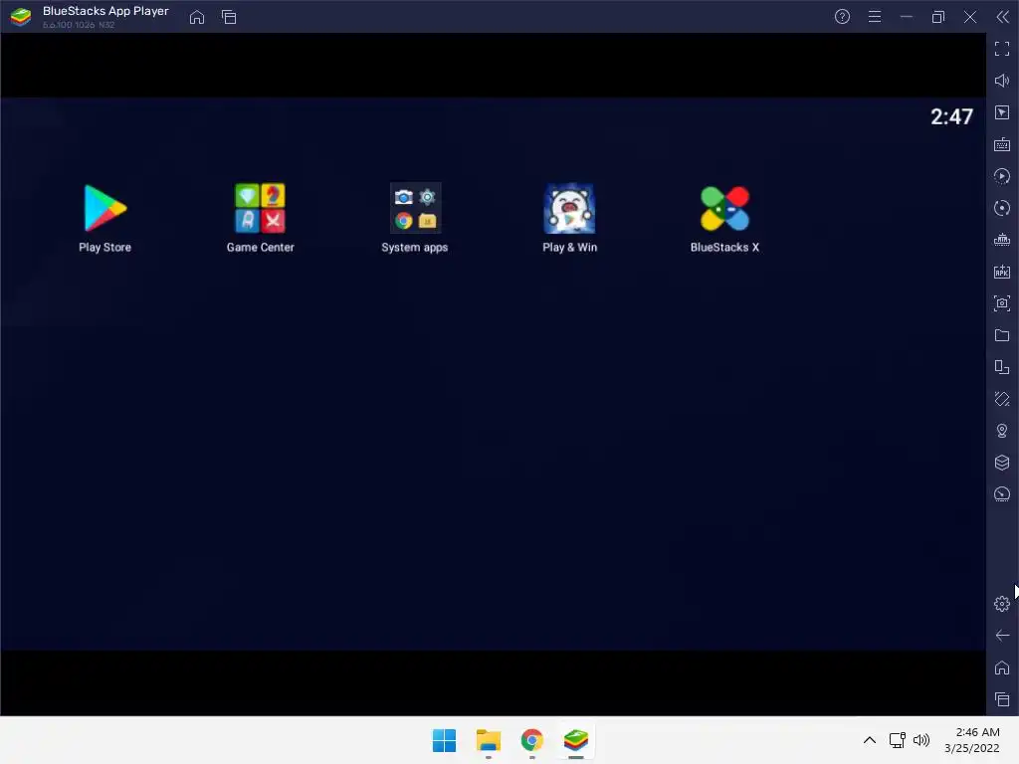1019x764 pixels.
Task: Click the shake/rotate screen icon in sidebar
Action: coord(1002,399)
